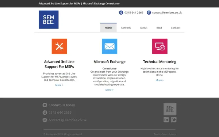The image size is (219, 137).
Task: Open the Technical Mentoring heading
Action: coord(160,62)
